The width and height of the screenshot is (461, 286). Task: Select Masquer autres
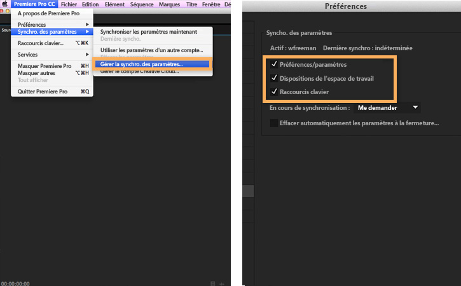52,73
